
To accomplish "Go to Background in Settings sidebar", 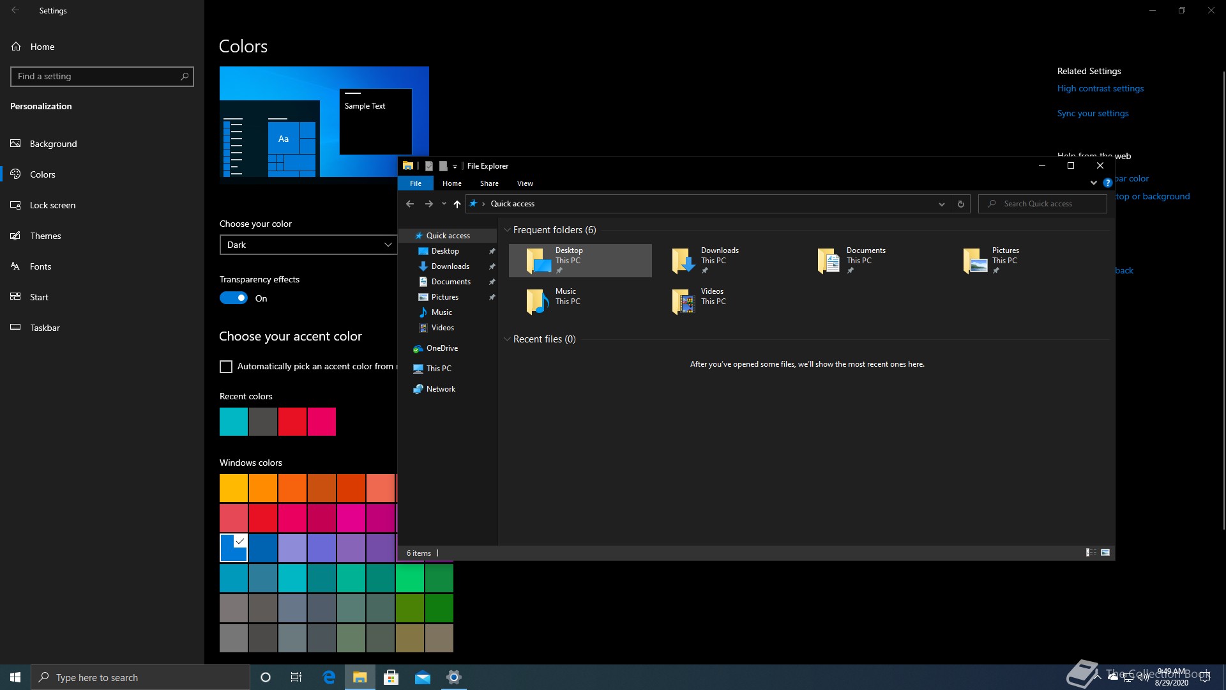I will [x=102, y=144].
